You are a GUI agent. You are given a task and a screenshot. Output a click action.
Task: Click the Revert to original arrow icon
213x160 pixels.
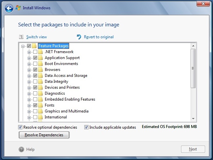click(x=79, y=37)
